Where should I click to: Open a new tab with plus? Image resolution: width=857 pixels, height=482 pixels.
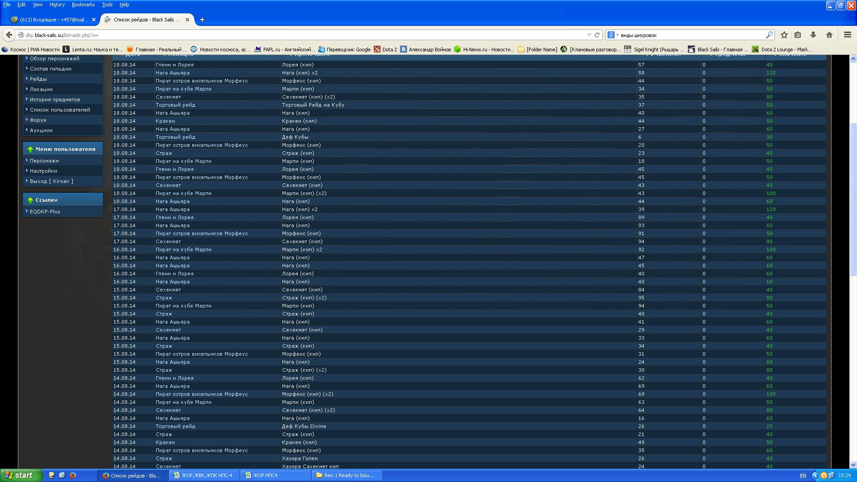pos(202,20)
